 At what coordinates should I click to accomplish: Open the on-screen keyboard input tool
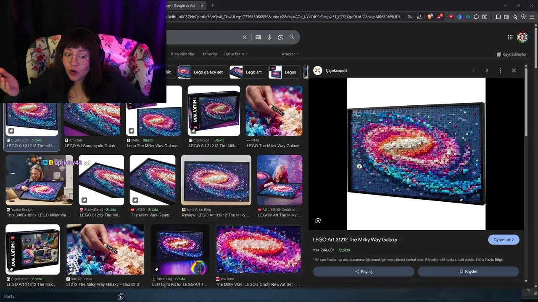click(x=258, y=37)
